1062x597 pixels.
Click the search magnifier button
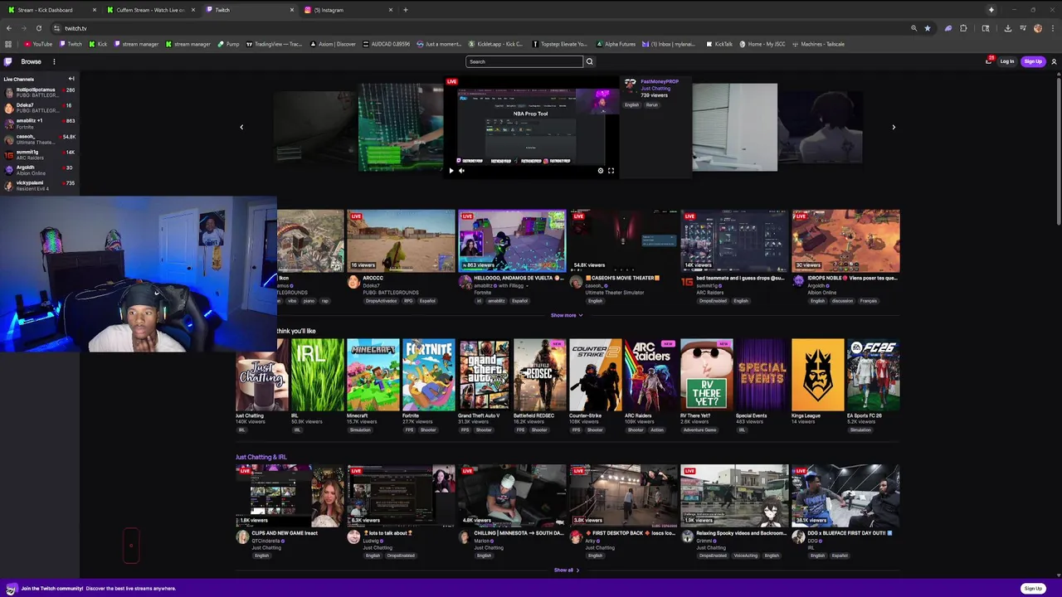coord(589,61)
